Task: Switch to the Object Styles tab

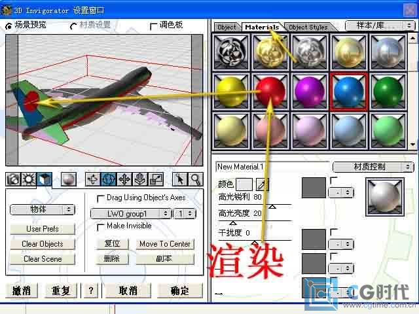Action: pos(308,27)
